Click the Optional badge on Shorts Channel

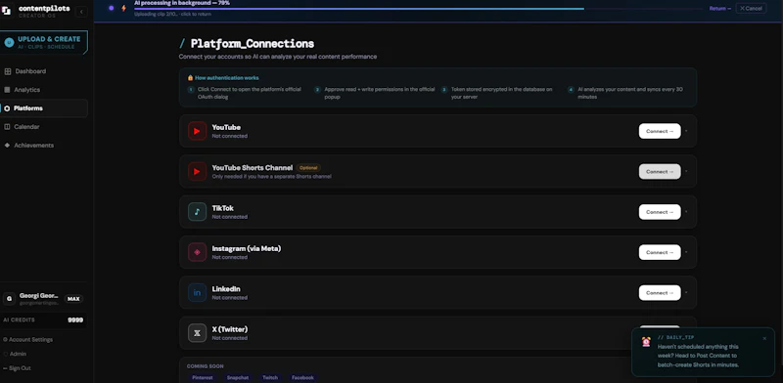(308, 168)
